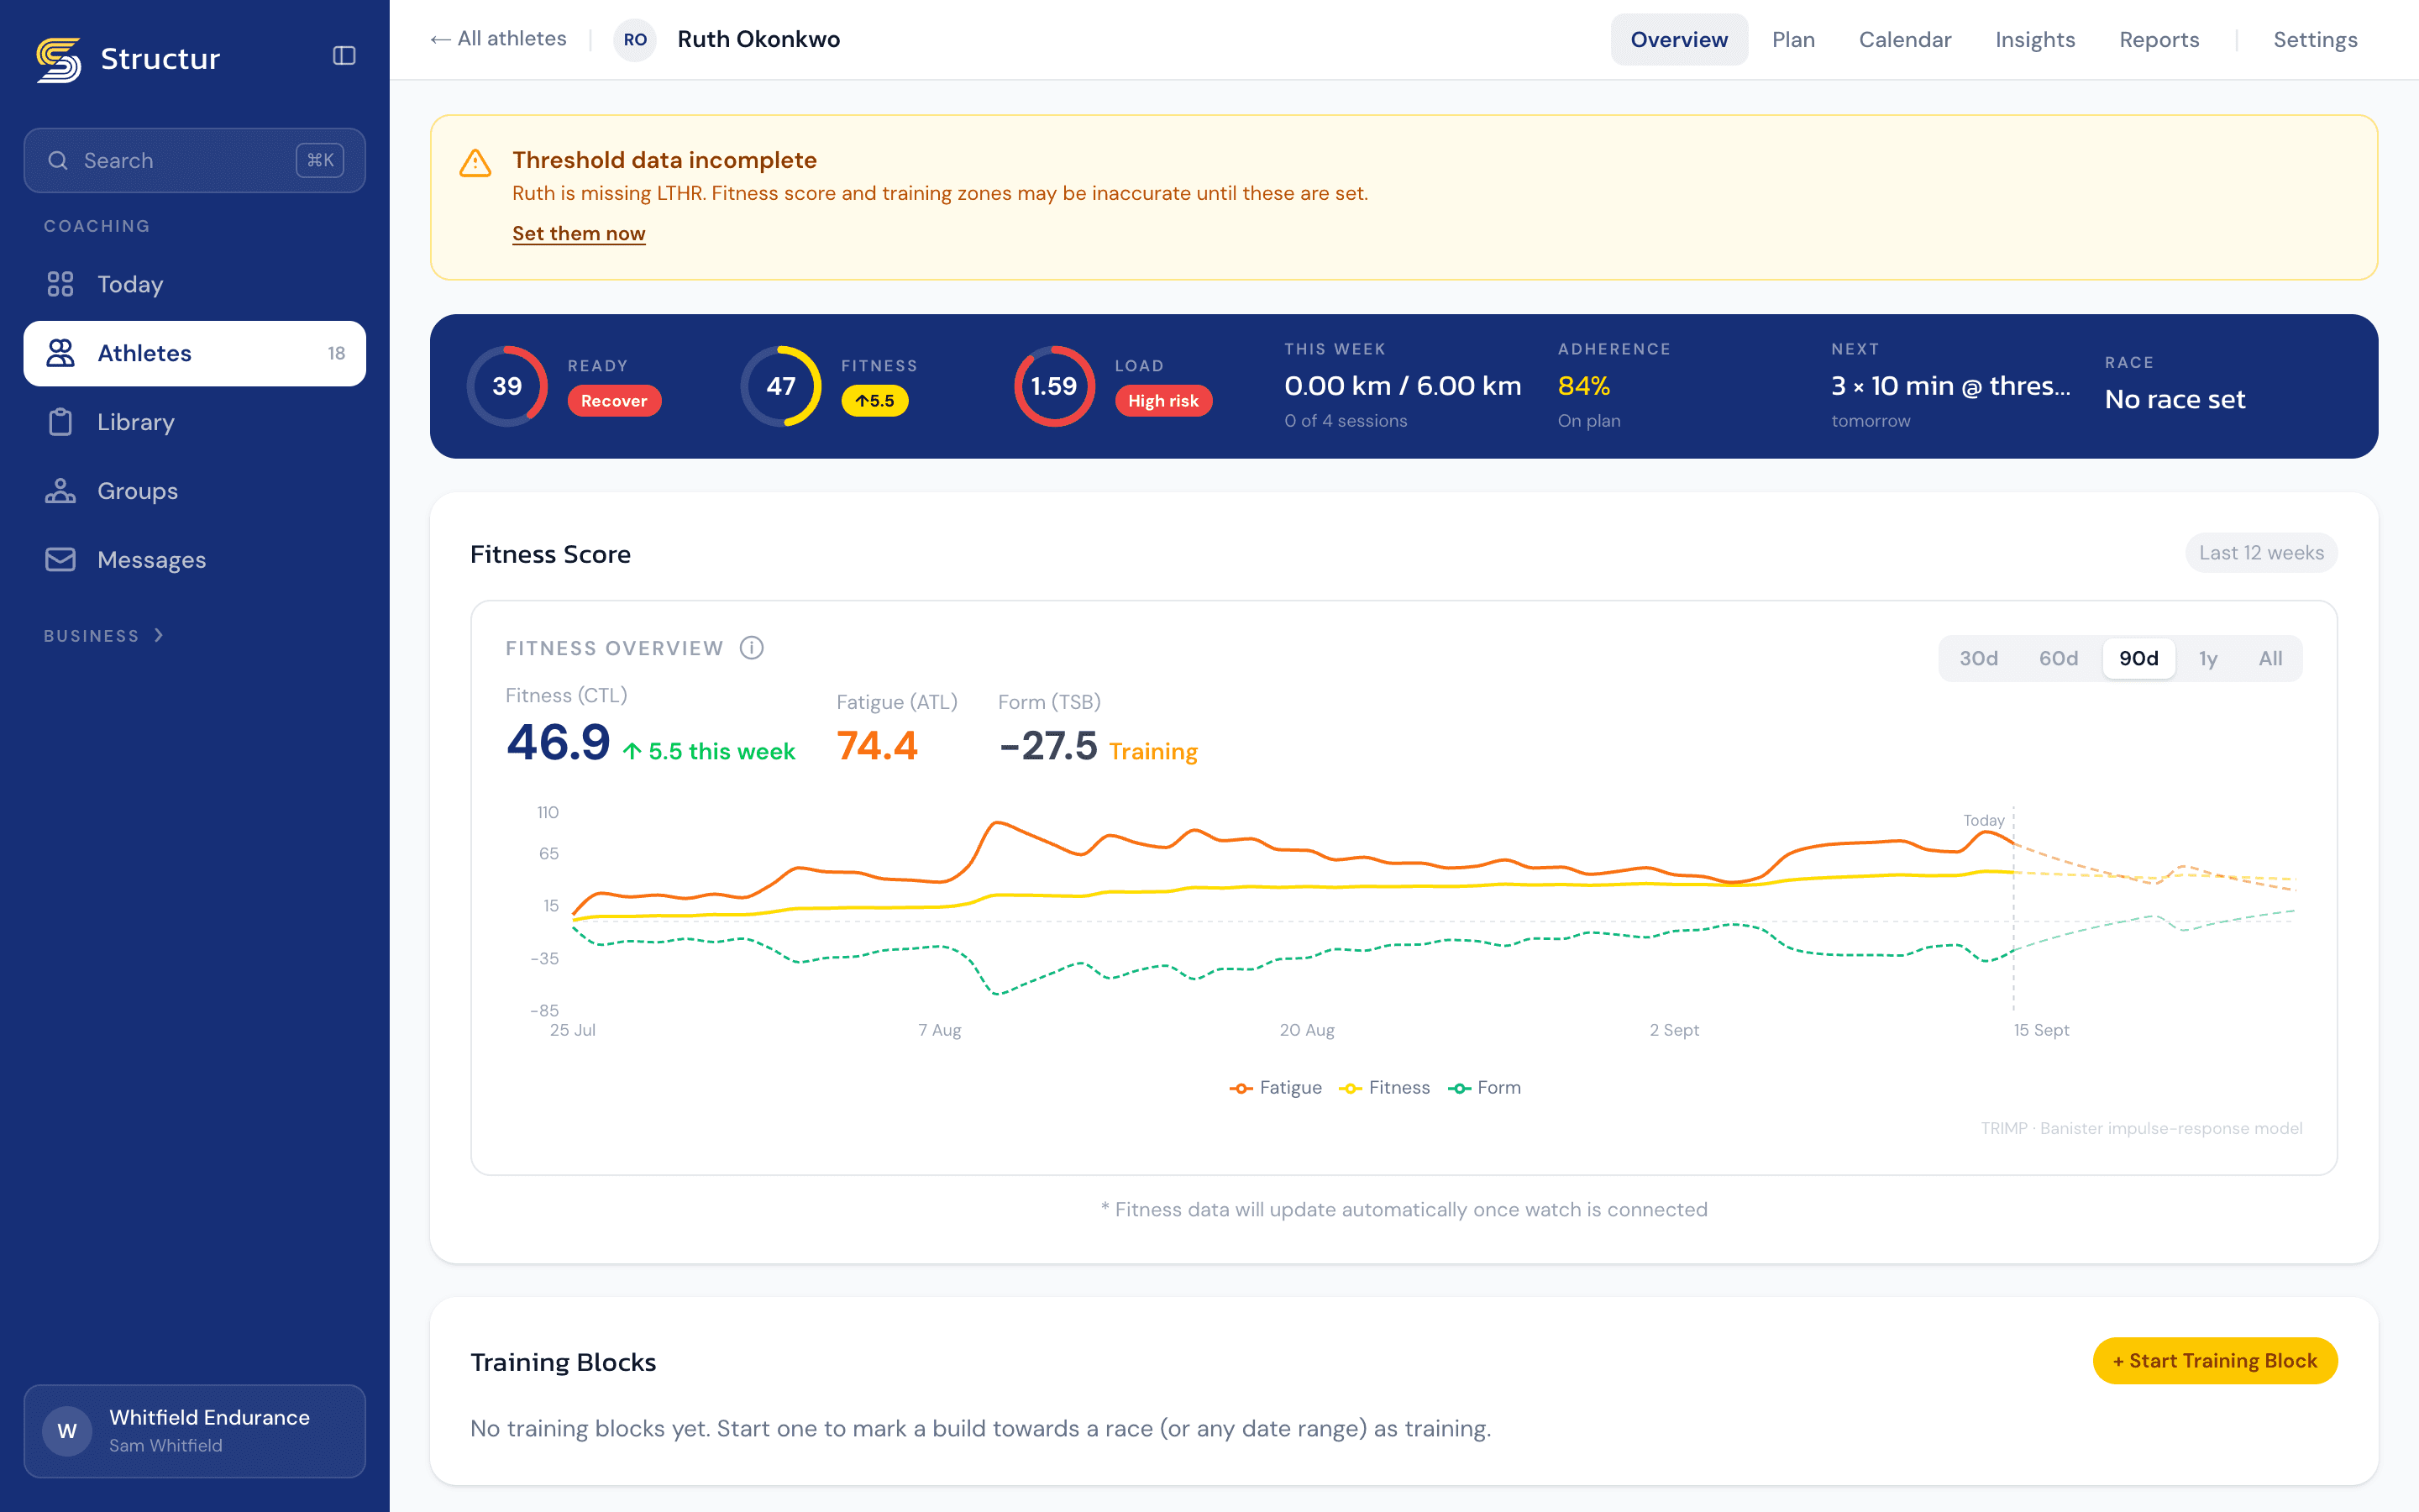
Task: Select the 60d range
Action: click(x=2058, y=658)
